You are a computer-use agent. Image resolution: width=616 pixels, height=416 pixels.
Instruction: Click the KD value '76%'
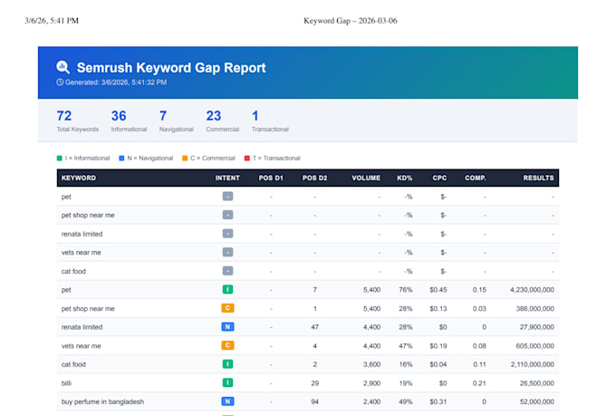(x=406, y=290)
